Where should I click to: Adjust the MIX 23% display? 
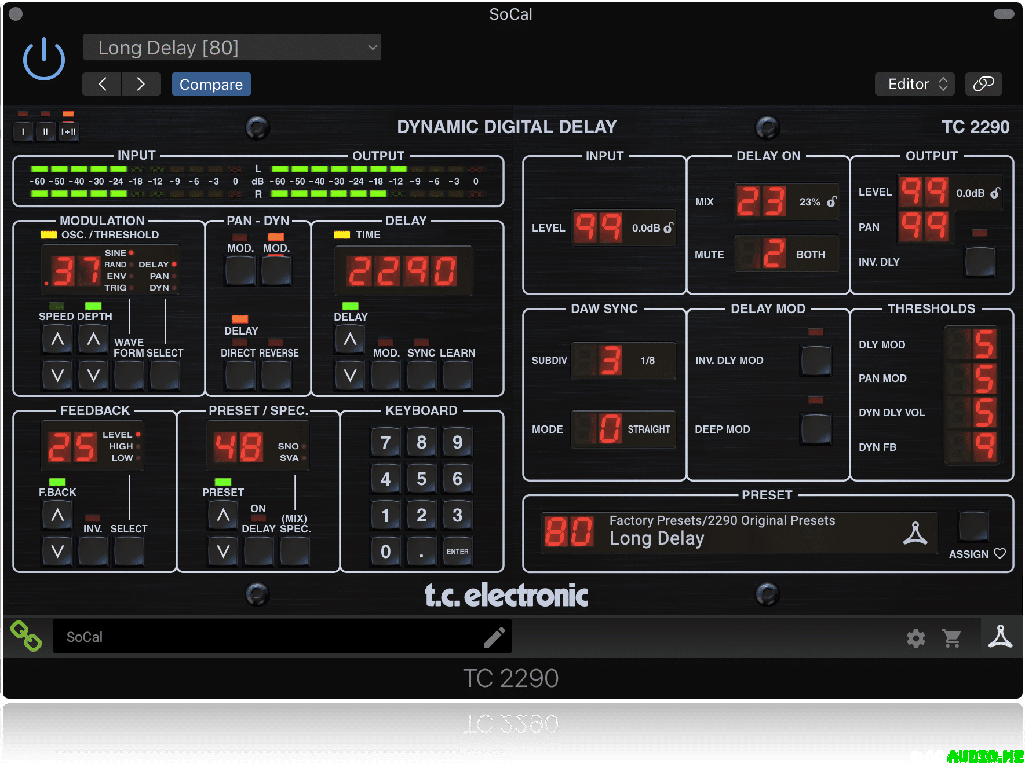tap(786, 201)
